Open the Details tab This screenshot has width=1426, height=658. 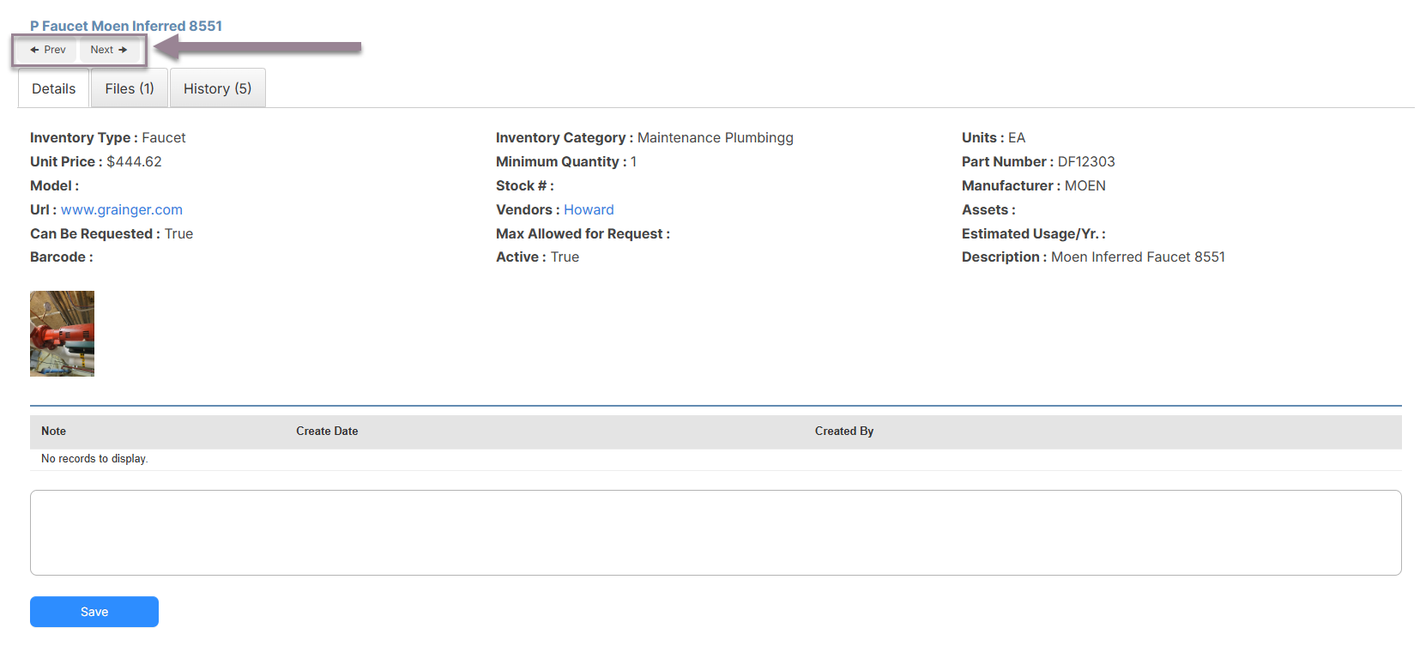pyautogui.click(x=54, y=88)
